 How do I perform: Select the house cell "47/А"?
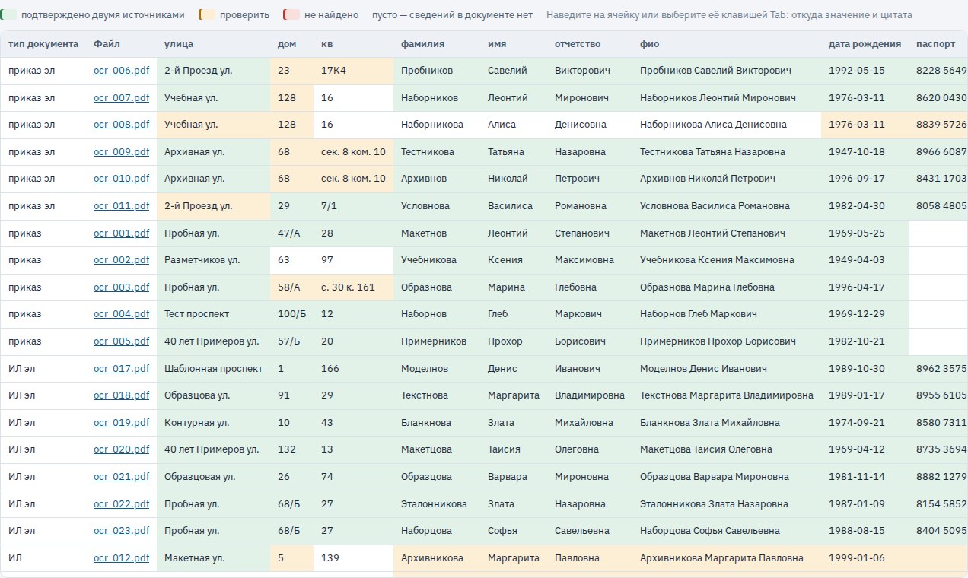pos(291,233)
